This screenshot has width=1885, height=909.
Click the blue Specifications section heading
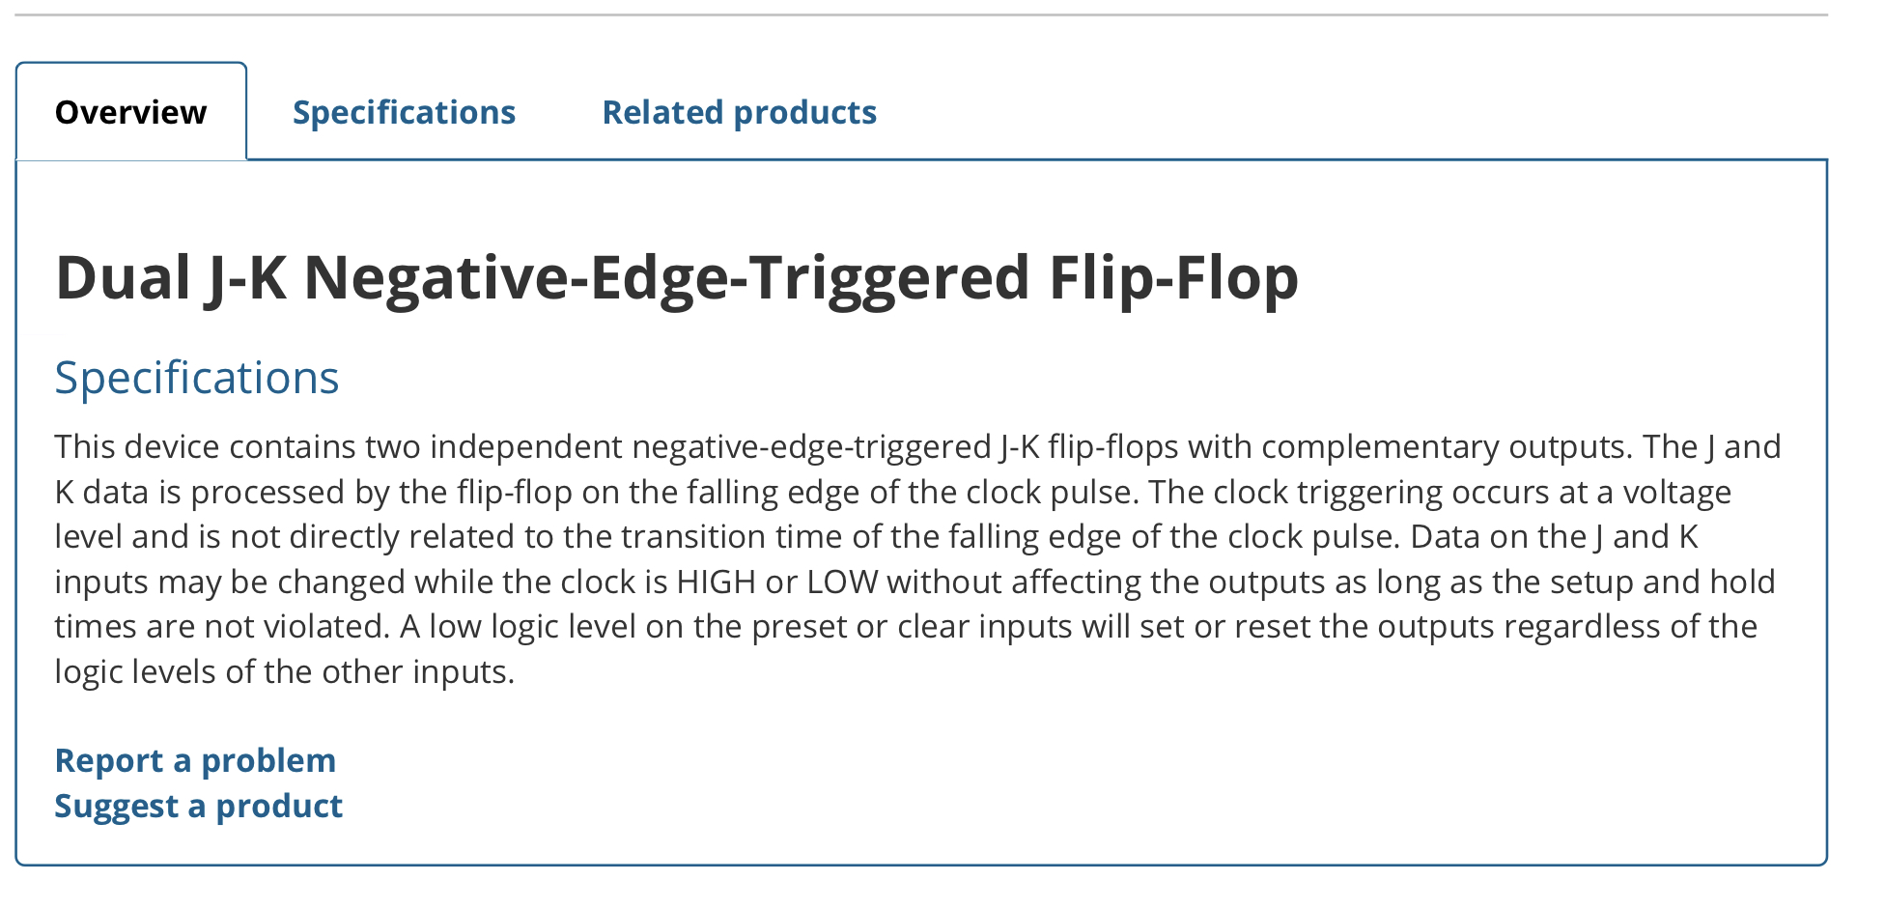[197, 378]
